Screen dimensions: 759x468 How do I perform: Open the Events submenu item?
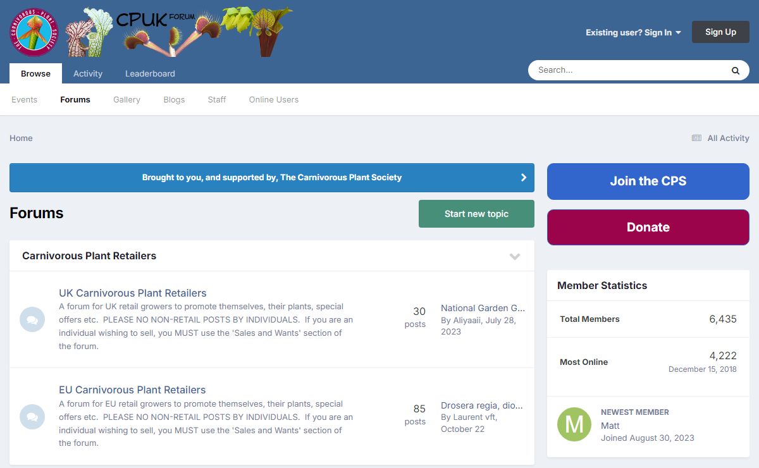click(24, 99)
